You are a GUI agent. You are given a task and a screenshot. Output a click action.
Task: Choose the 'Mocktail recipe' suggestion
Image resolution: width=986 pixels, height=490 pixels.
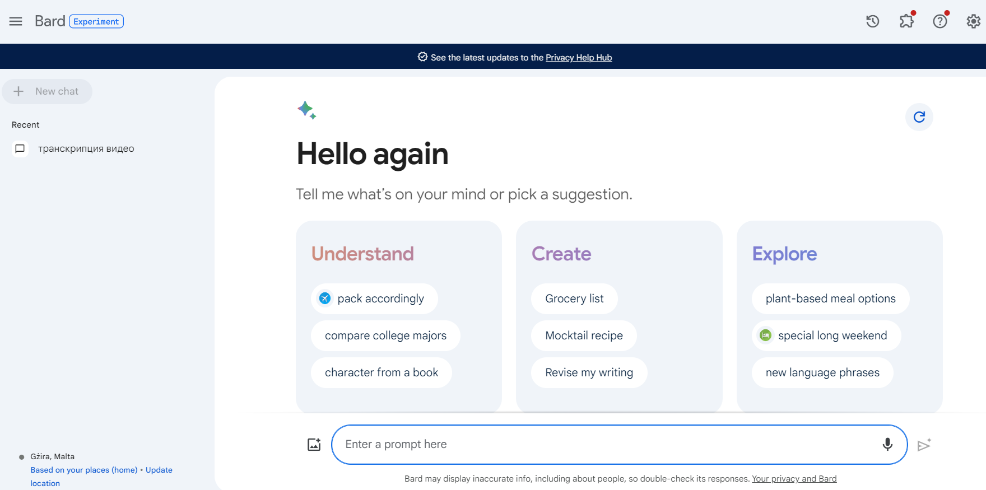click(x=584, y=335)
